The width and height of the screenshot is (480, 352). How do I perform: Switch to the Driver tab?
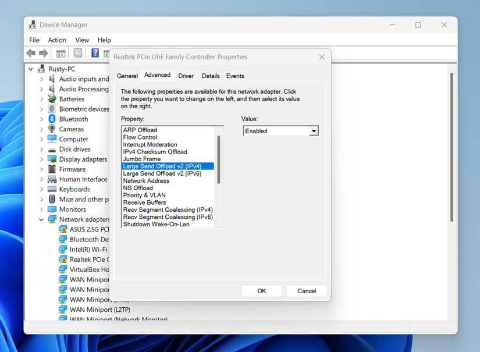pyautogui.click(x=186, y=76)
